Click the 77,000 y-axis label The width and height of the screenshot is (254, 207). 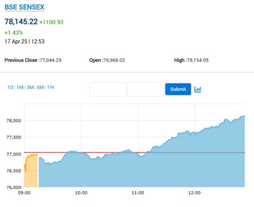click(14, 154)
